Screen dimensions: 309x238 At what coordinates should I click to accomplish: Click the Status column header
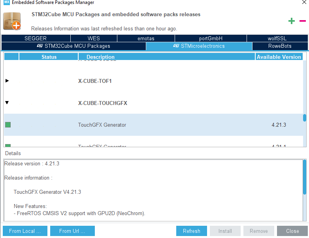(49, 57)
